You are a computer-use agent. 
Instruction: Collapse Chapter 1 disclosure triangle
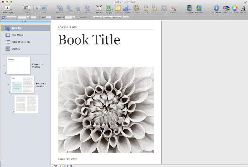click(4, 65)
